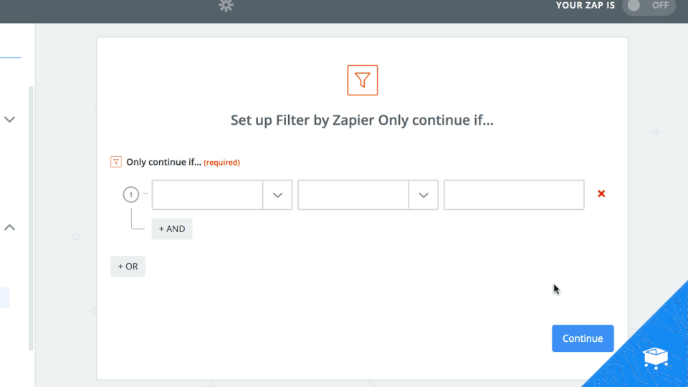This screenshot has width=688, height=387.
Task: Click inside the second condition field box
Action: pyautogui.click(x=353, y=195)
